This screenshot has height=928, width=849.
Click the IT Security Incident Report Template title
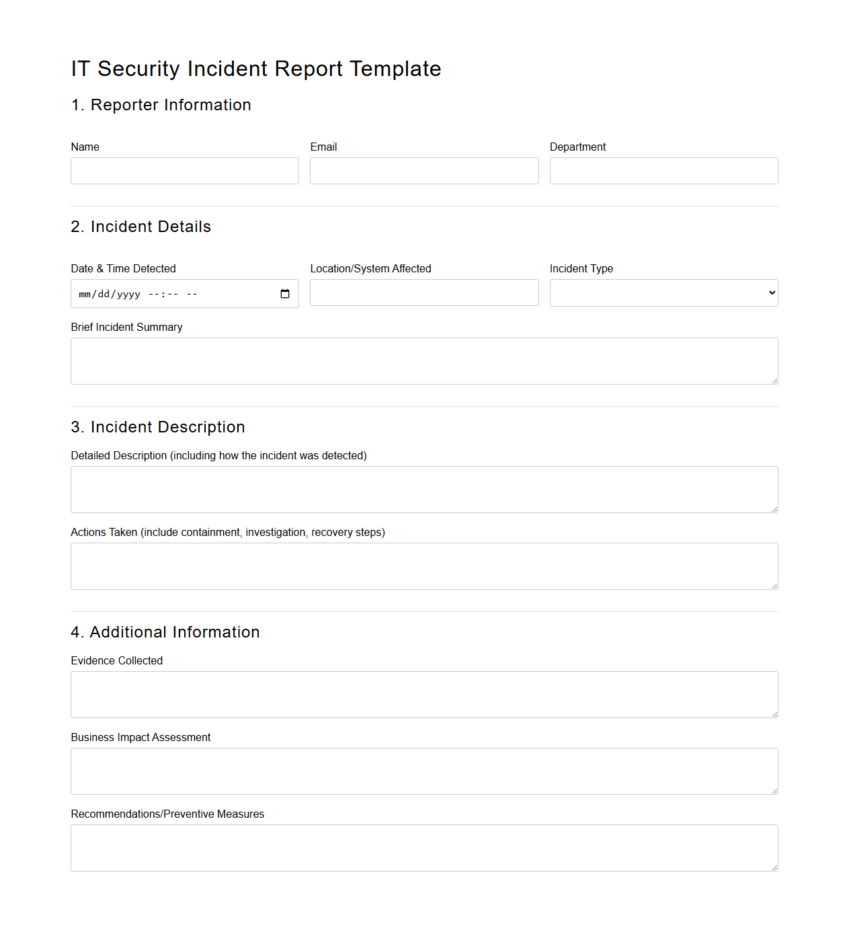click(256, 69)
